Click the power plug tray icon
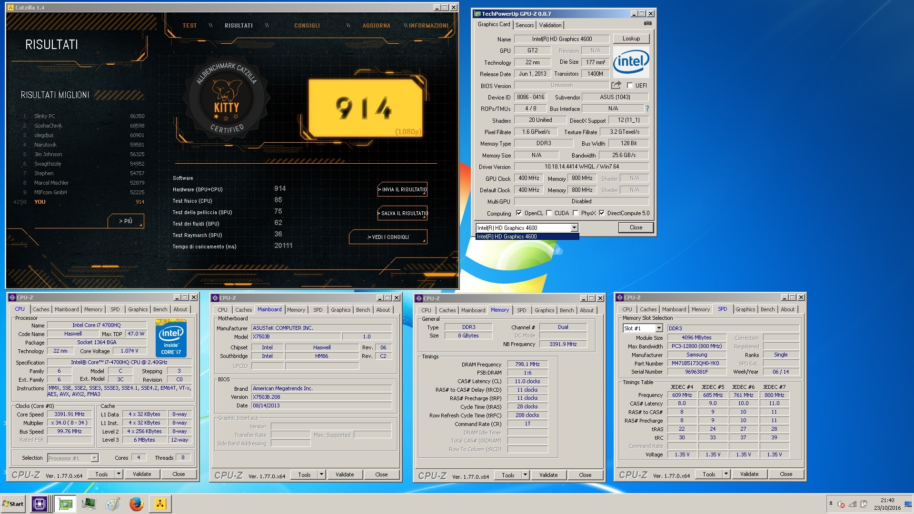This screenshot has height=514, width=914. (x=864, y=504)
